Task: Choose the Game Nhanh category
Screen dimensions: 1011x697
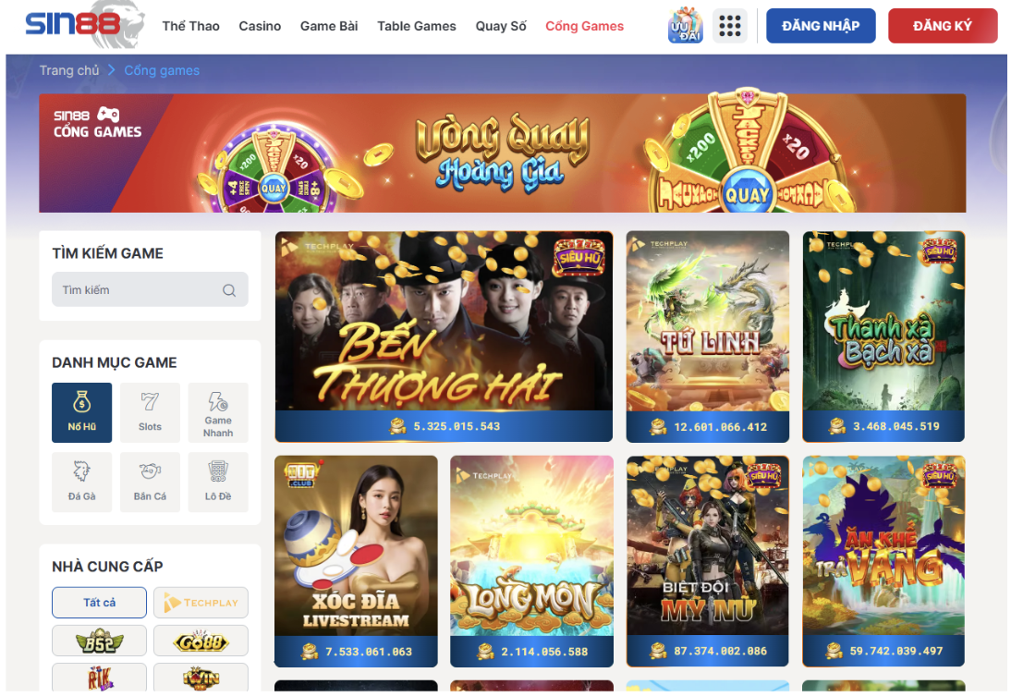Action: coord(218,412)
